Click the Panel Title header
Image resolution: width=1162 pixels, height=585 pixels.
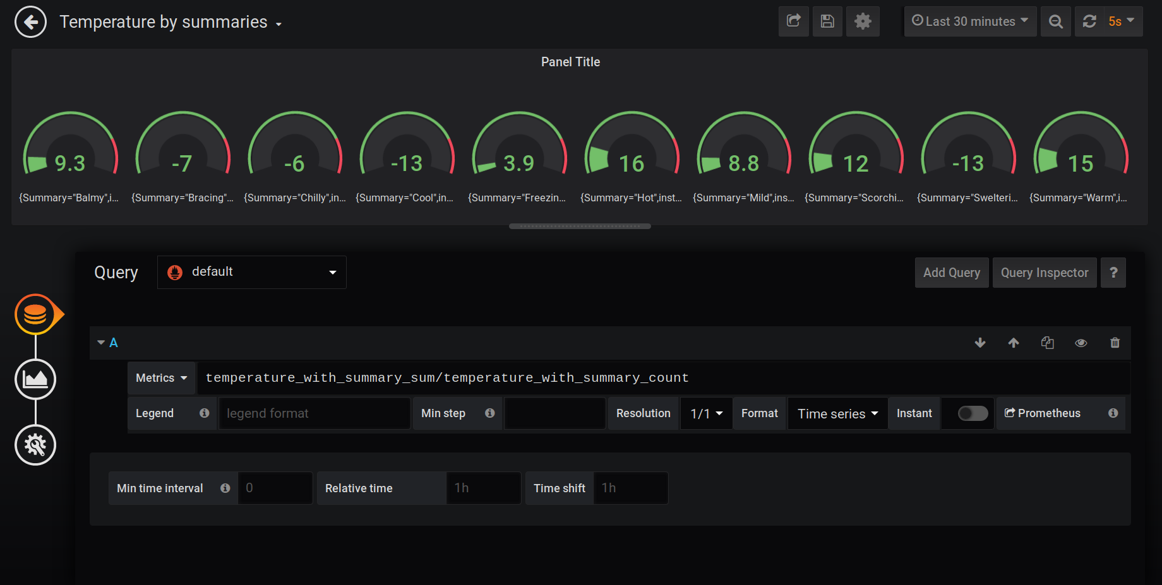[570, 62]
